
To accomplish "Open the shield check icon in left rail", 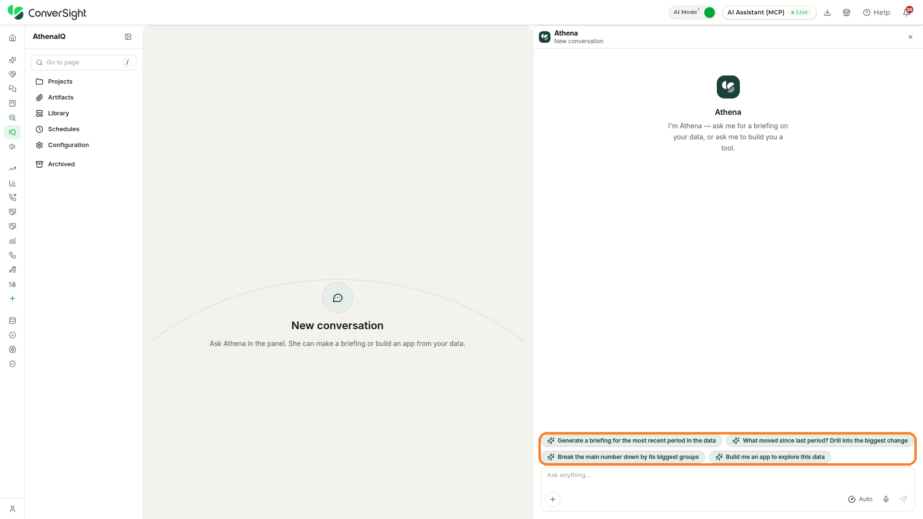I will pos(12,364).
